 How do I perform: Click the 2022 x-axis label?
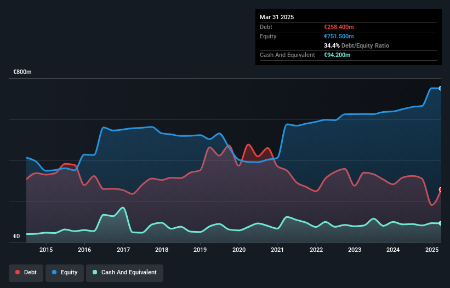[316, 250]
